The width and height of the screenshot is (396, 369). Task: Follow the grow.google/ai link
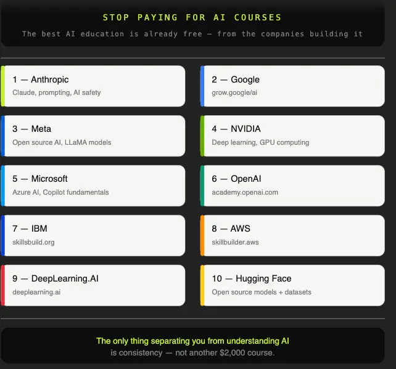(x=234, y=92)
